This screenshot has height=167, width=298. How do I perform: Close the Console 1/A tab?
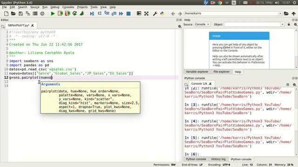(x=210, y=83)
